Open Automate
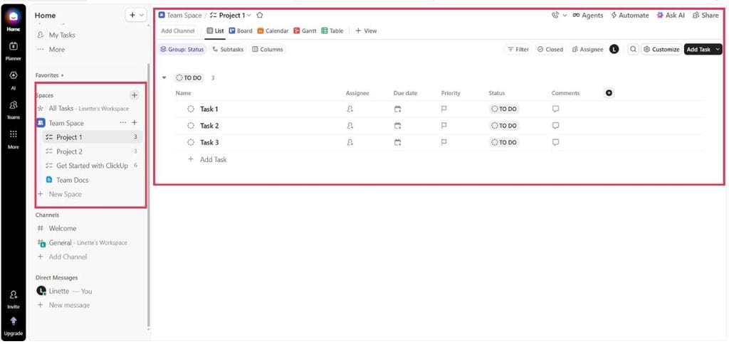 pos(630,16)
